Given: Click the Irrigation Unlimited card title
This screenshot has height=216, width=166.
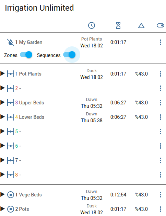Looking at the screenshot, I should 39,8.
